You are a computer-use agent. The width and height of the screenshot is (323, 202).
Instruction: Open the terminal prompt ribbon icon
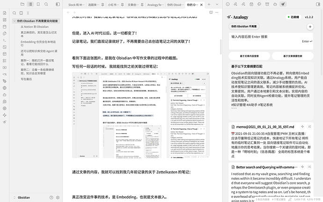pos(5,40)
